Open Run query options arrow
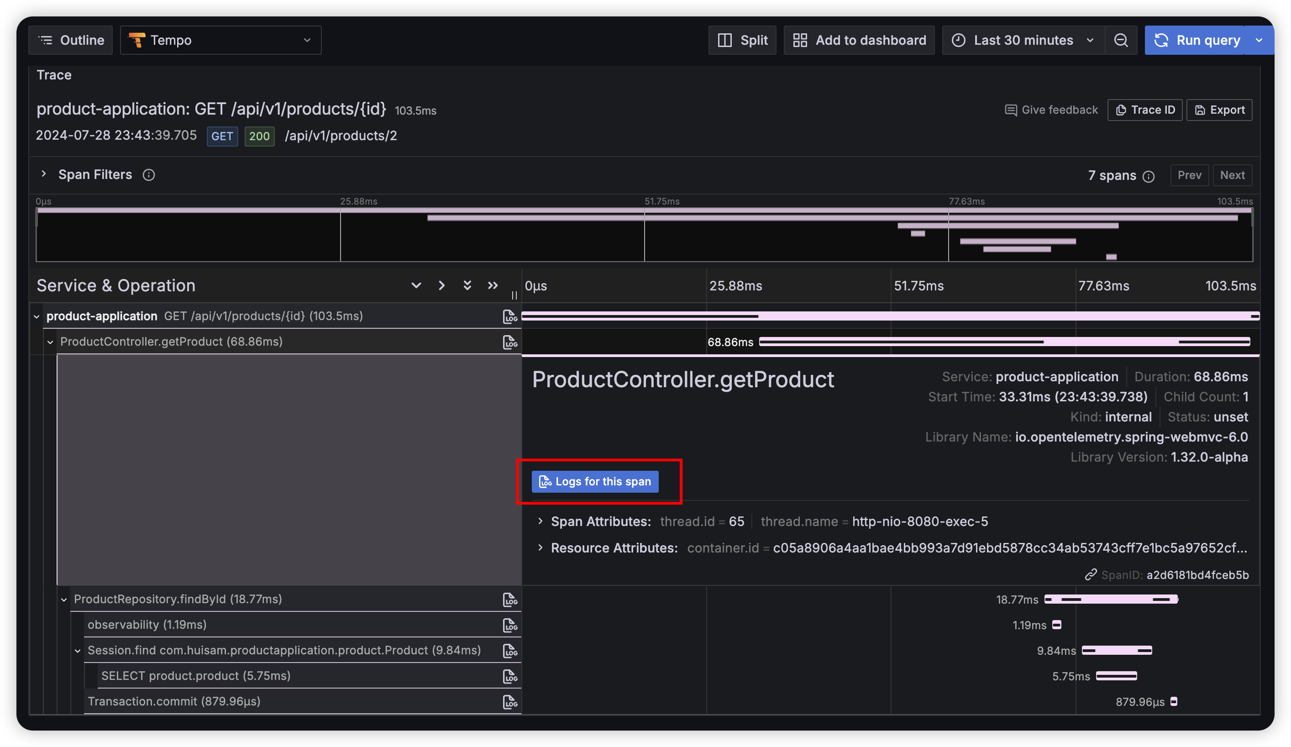This screenshot has width=1291, height=747. [1259, 41]
